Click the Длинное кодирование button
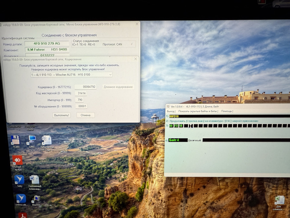290x218 pixels. click(118, 87)
